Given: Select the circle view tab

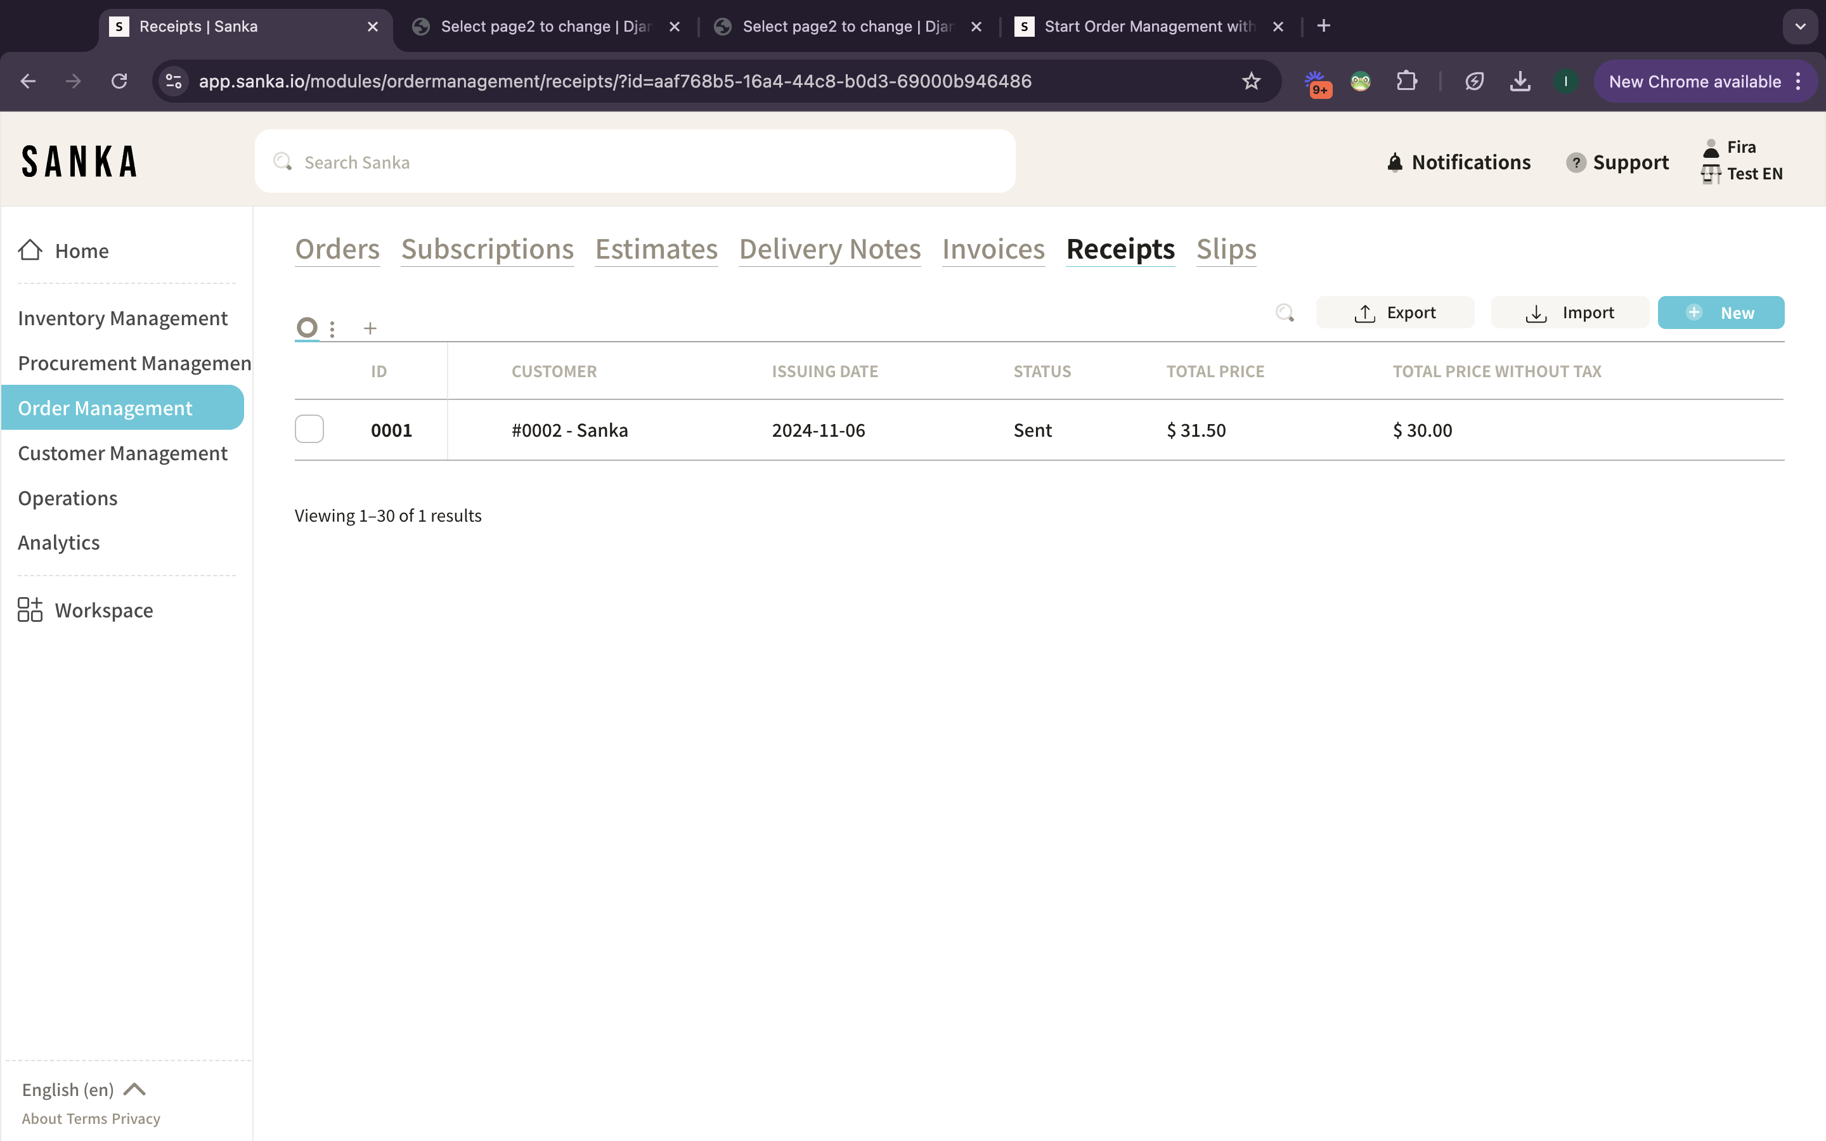Looking at the screenshot, I should click(307, 328).
